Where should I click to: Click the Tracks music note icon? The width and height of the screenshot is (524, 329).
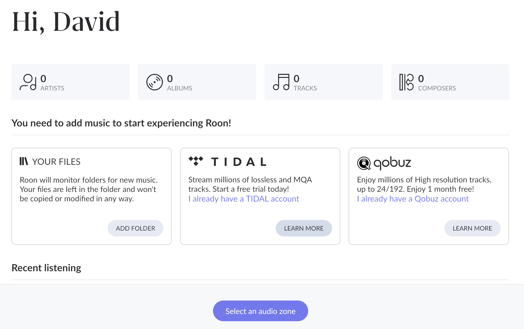coord(281,82)
